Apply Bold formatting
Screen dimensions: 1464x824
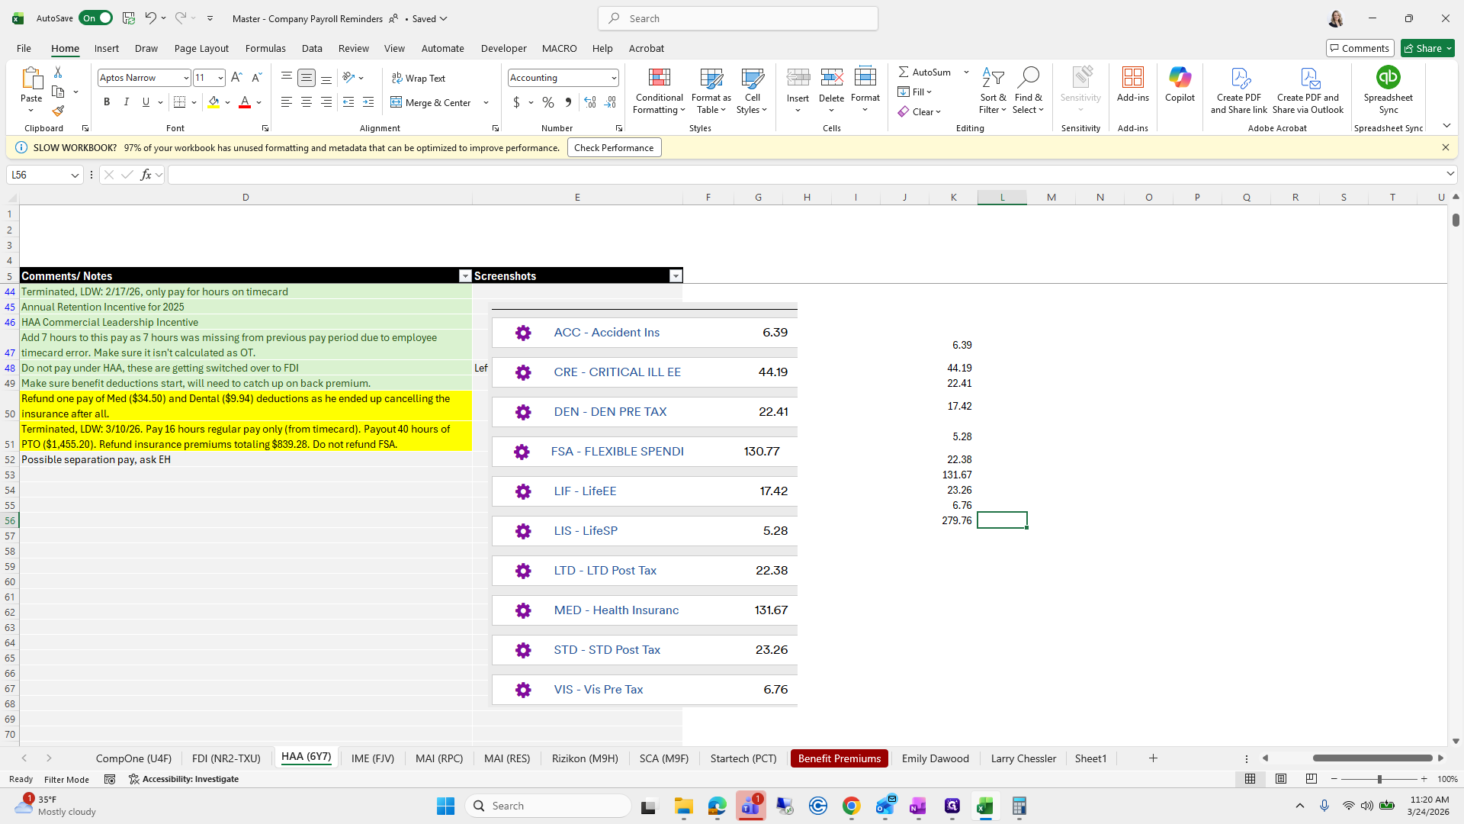click(x=107, y=102)
